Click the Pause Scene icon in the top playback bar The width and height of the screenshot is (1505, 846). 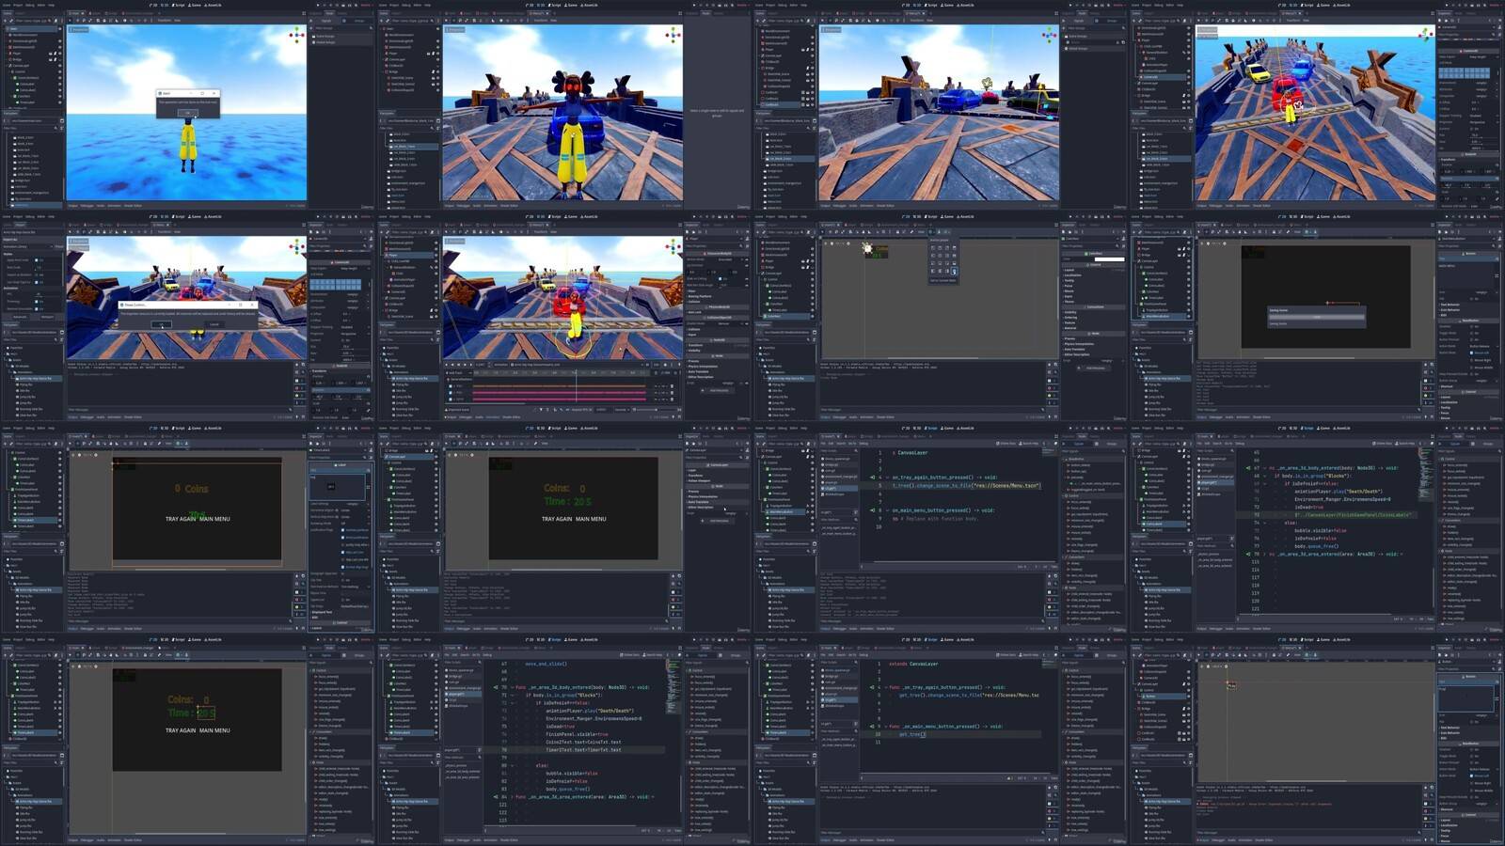pos(350,5)
